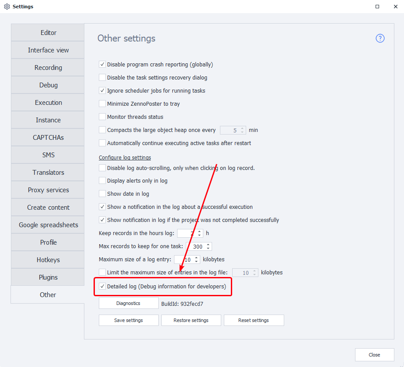
Task: Click the help question mark icon
Action: (380, 38)
